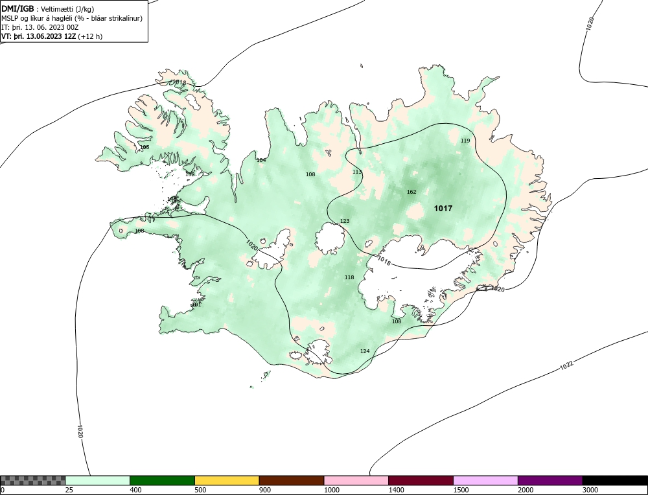The image size is (648, 495).
Task: Click the 162 value on the map
Action: 411,192
